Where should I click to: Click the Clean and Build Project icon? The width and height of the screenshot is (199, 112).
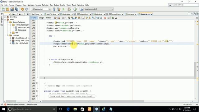59,9
